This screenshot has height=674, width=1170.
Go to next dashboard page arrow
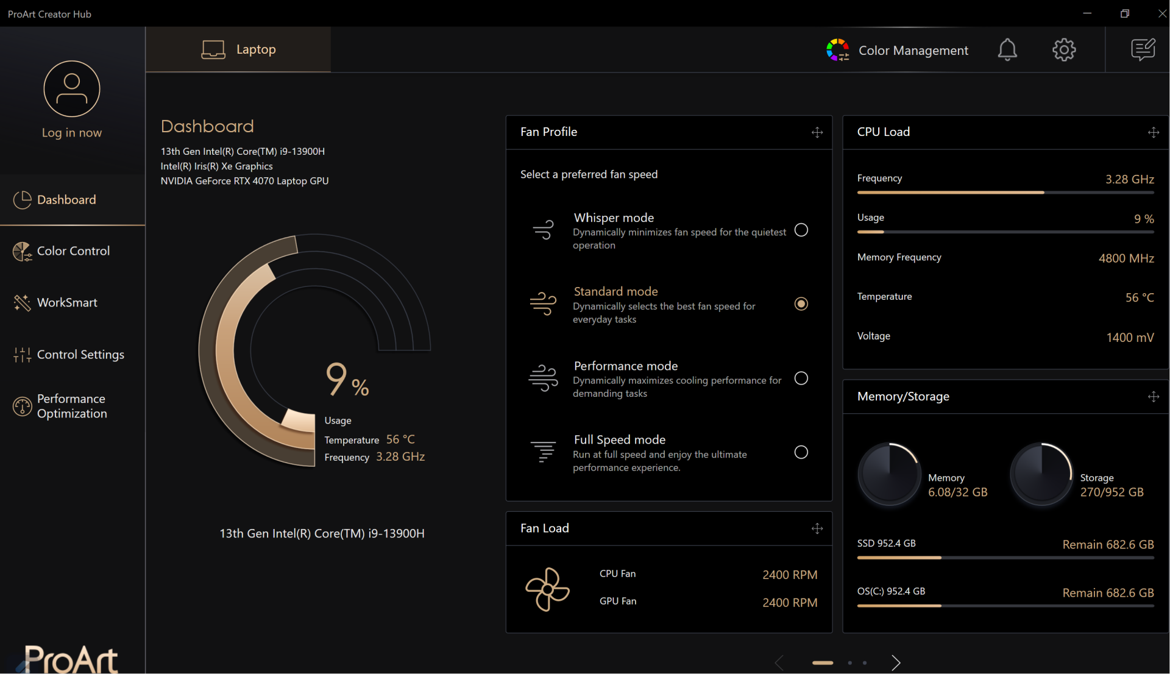[x=895, y=662]
